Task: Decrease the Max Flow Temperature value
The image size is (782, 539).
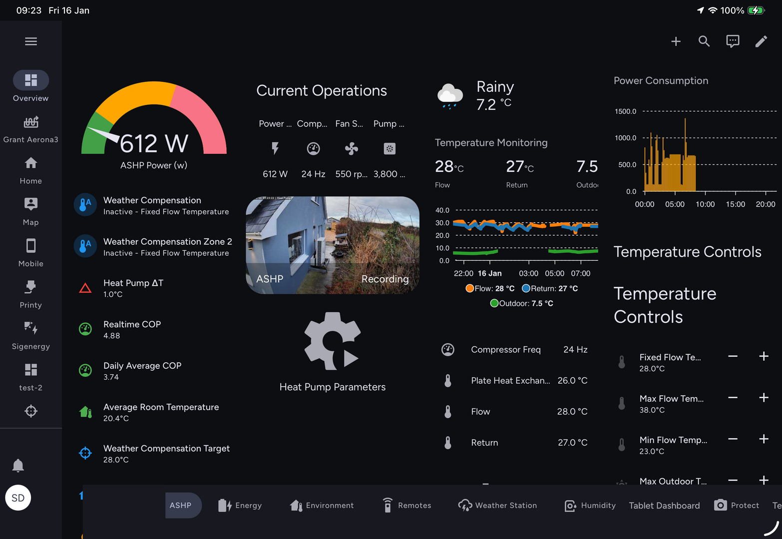Action: pyautogui.click(x=733, y=398)
